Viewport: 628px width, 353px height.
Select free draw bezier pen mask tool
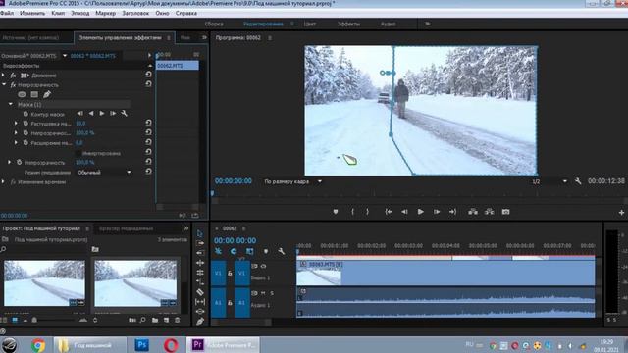47,94
